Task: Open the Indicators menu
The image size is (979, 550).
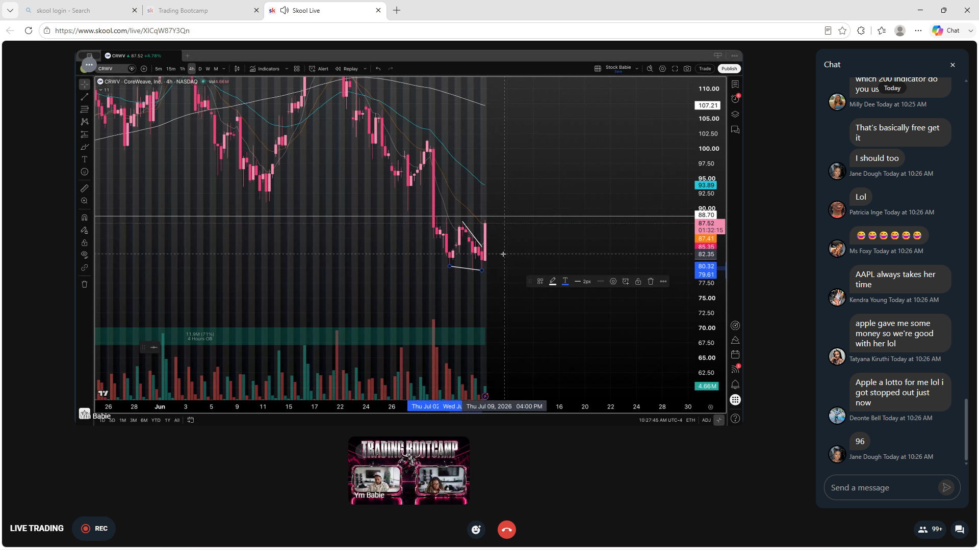Action: click(x=265, y=69)
